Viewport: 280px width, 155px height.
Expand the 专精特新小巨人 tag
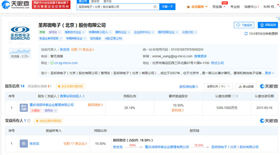coord(100,32)
